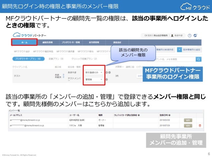Click the 2016/07/29 registration date
Viewport: 212px width, 159px height.
pos(165,125)
